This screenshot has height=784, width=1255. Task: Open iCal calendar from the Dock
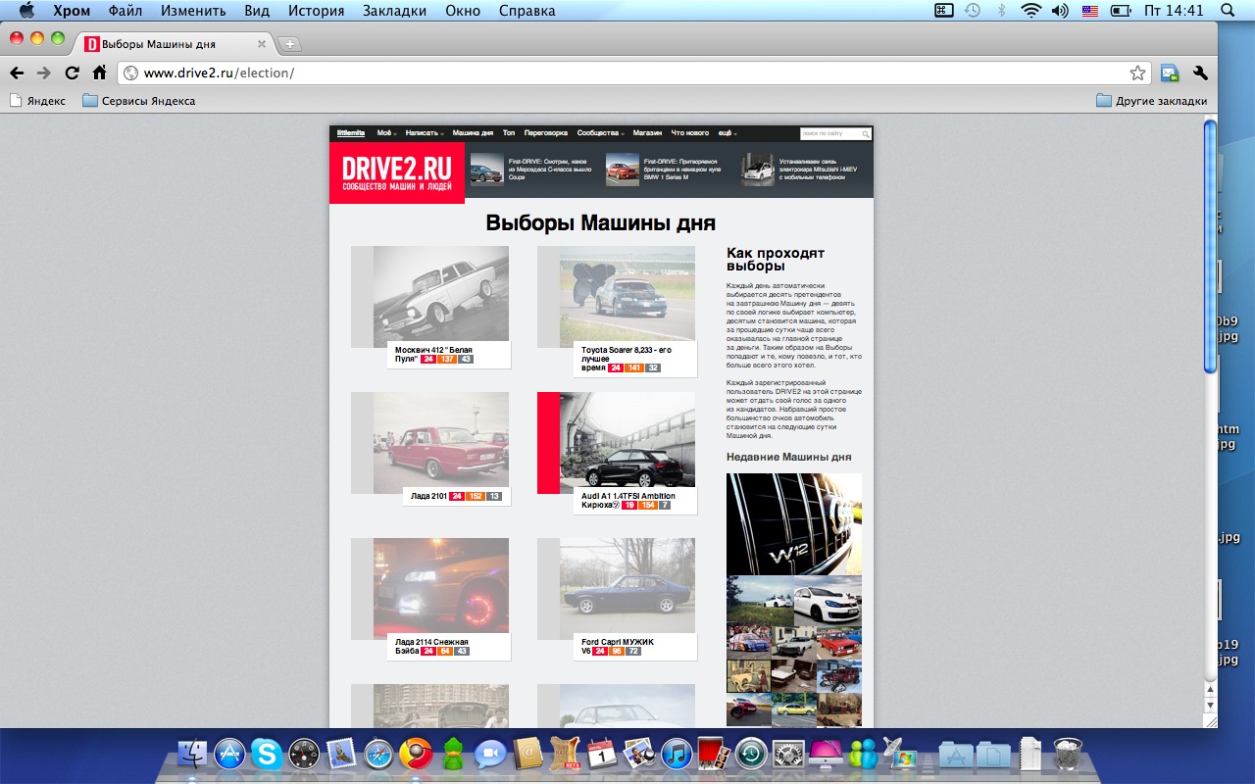point(602,753)
